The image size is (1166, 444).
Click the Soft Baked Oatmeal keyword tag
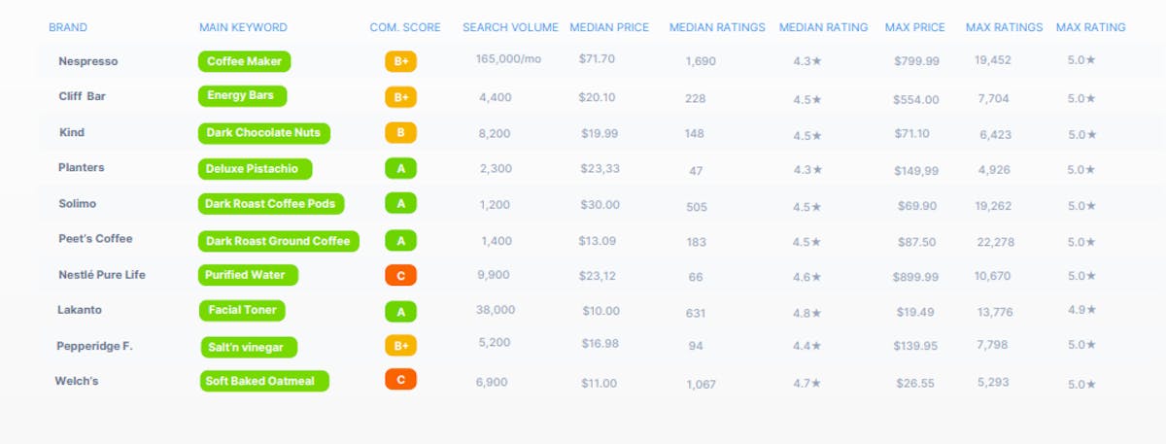pos(264,381)
